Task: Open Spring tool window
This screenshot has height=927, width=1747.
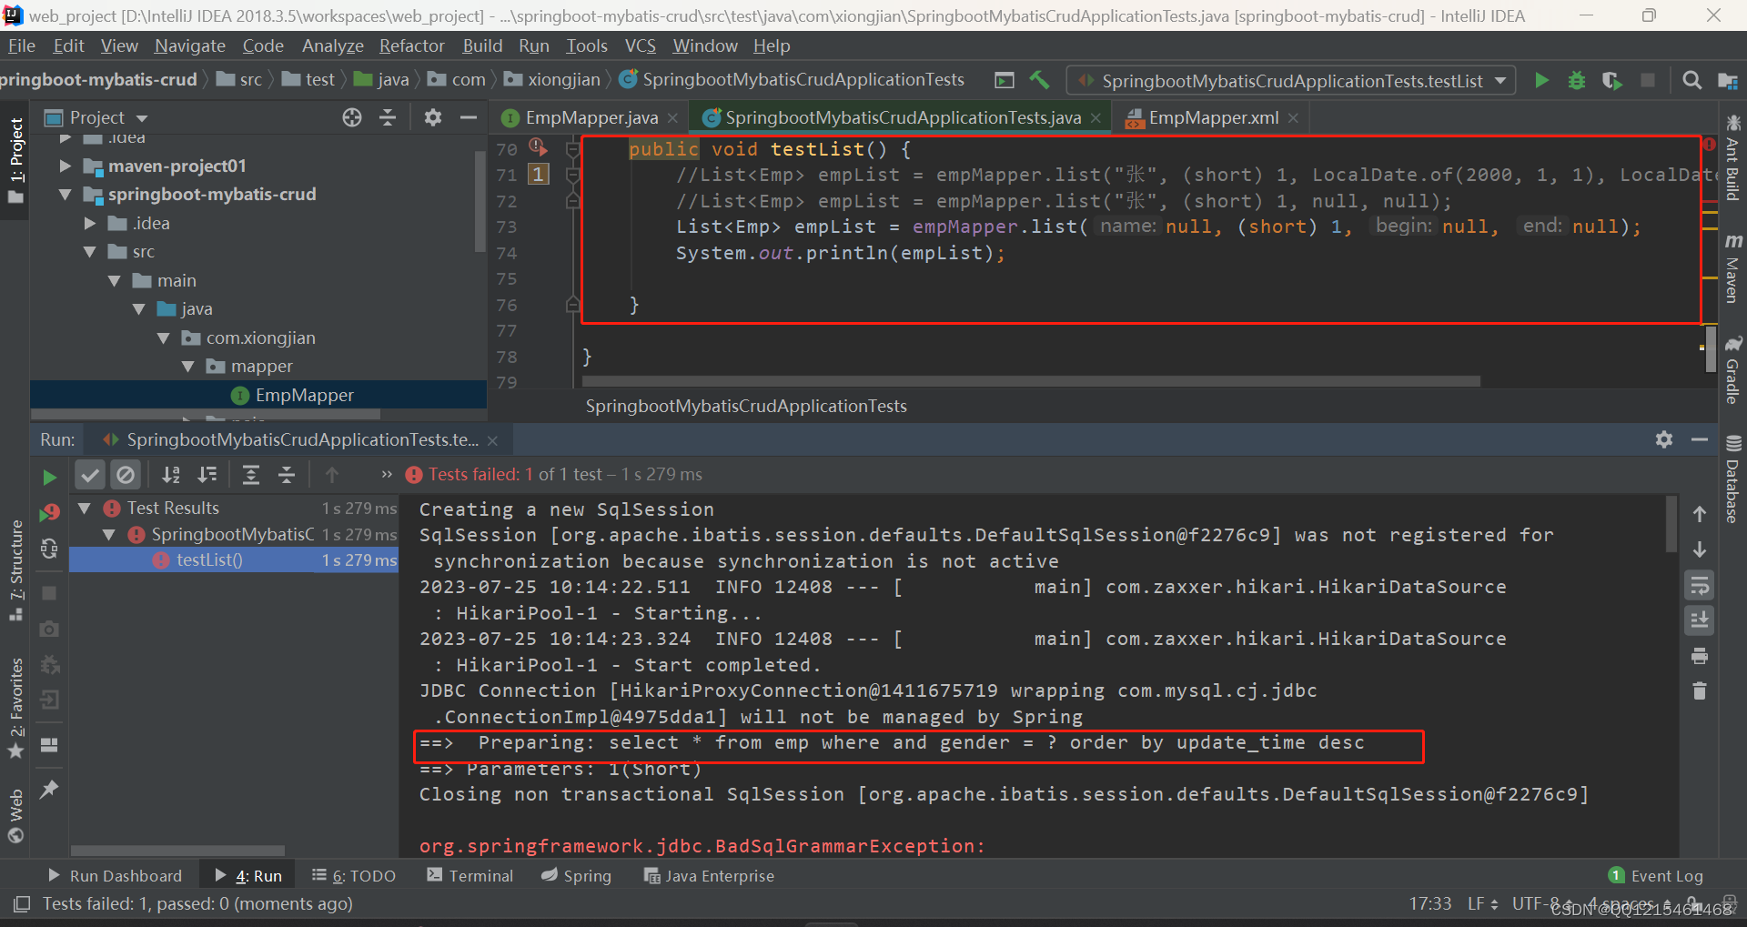Action: click(x=576, y=875)
